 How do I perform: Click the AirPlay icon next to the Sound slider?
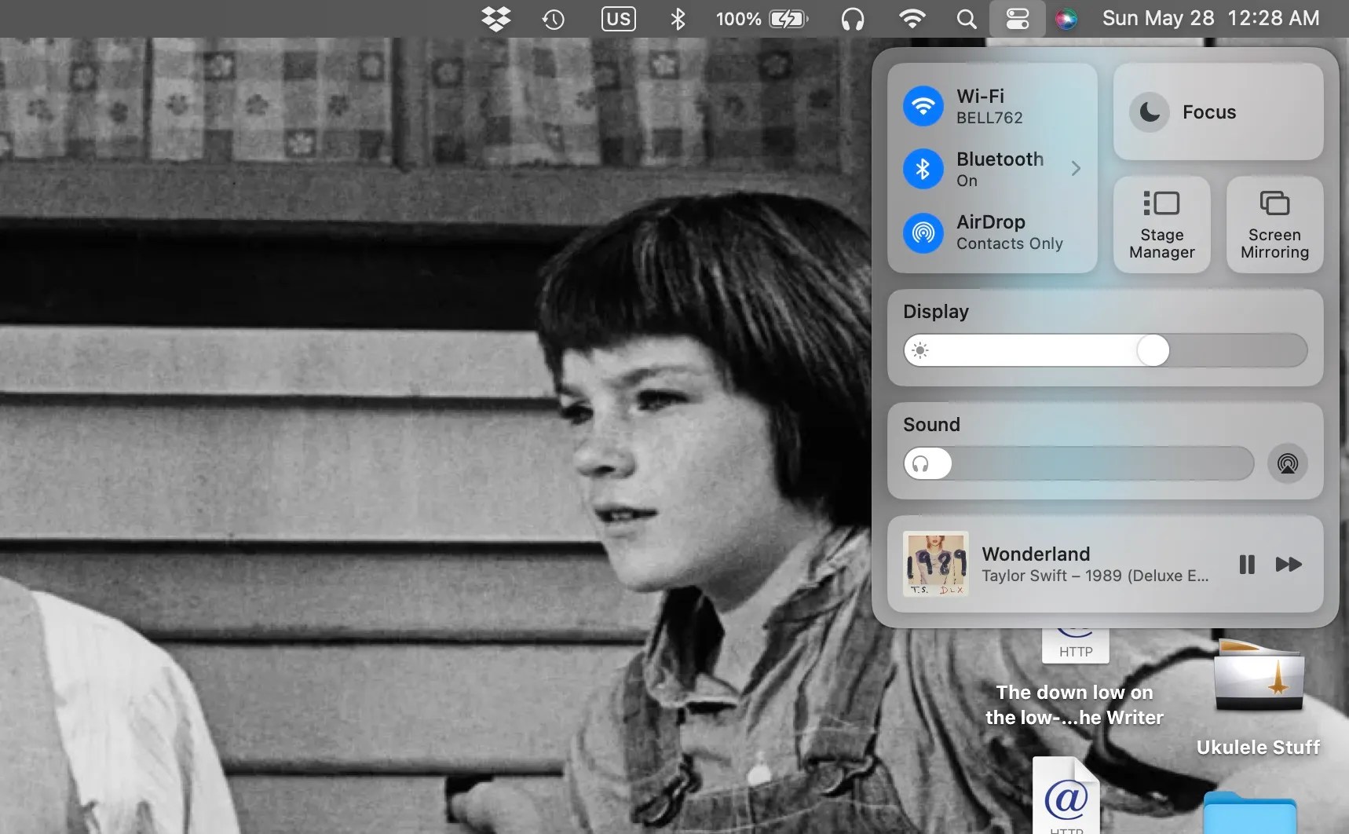(1286, 463)
